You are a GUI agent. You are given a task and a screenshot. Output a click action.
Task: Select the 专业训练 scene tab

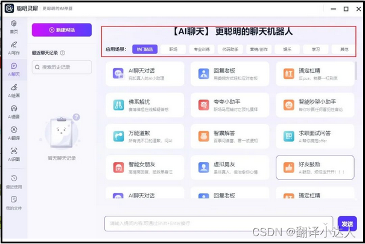pos(202,49)
